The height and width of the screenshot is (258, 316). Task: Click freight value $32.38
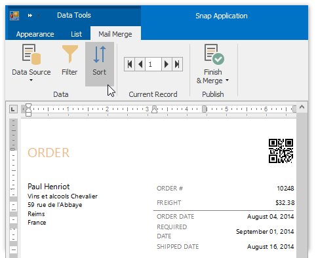285,203
